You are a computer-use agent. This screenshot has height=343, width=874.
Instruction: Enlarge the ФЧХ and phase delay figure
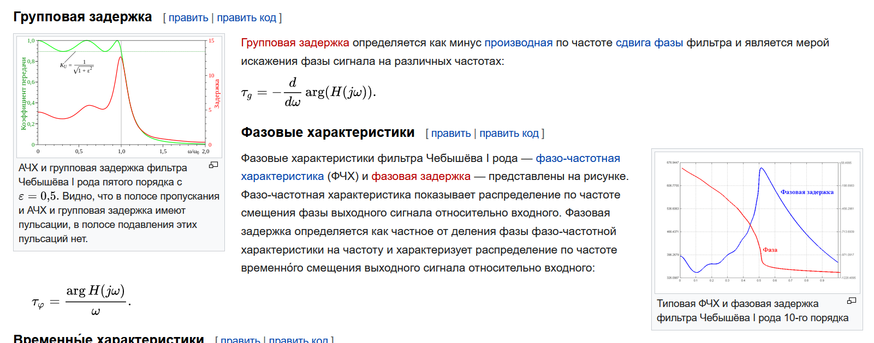(x=851, y=300)
